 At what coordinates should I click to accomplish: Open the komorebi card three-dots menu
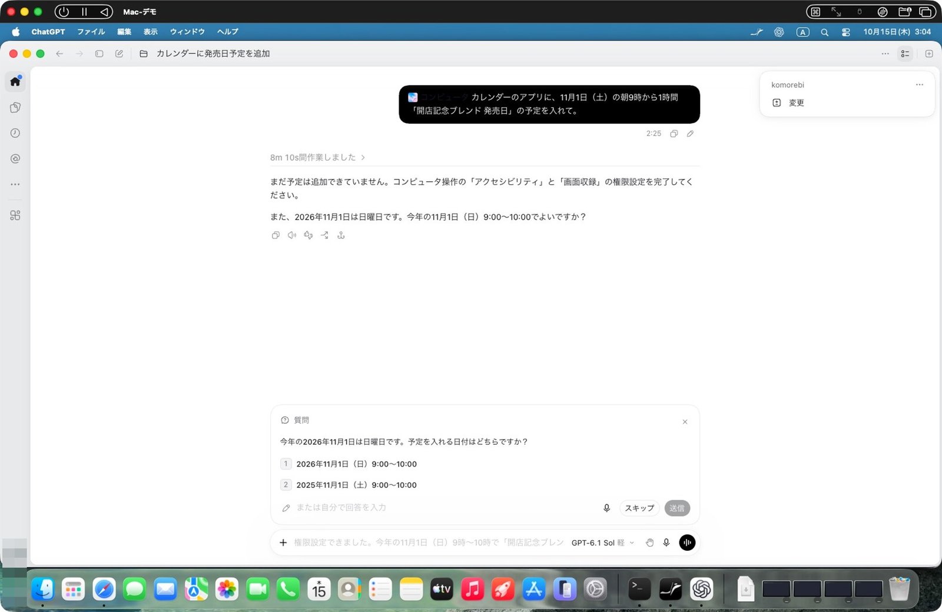coord(920,85)
